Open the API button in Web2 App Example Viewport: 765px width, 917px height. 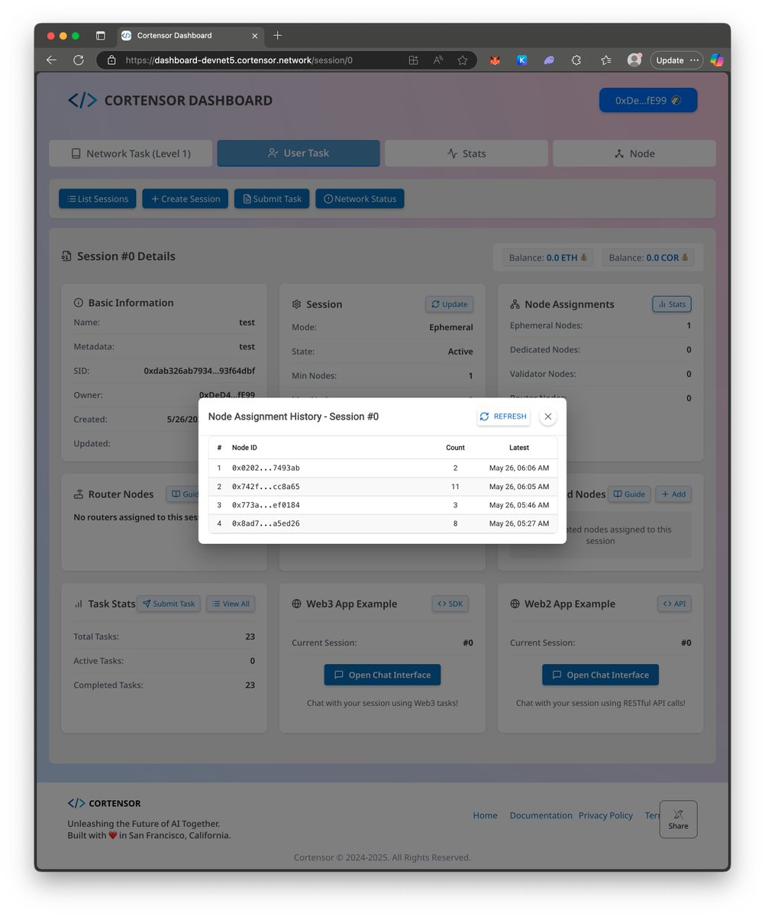point(674,604)
